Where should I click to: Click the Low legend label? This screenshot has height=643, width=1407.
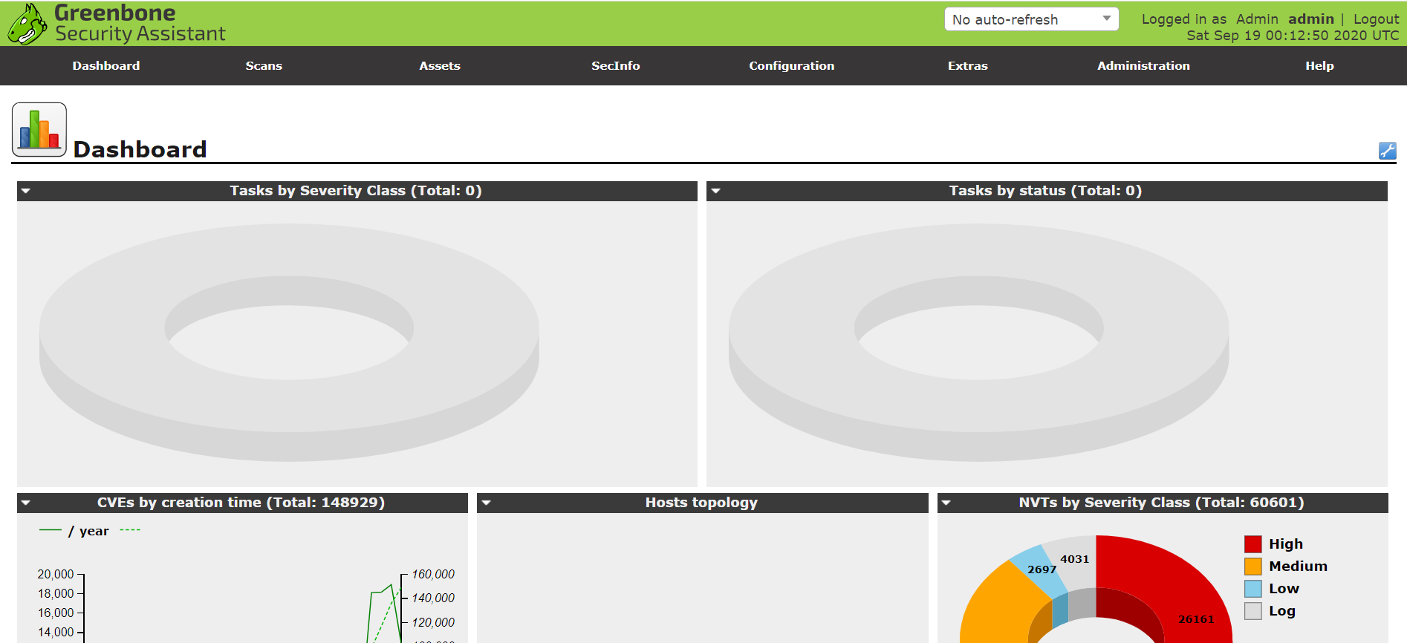tap(1284, 589)
